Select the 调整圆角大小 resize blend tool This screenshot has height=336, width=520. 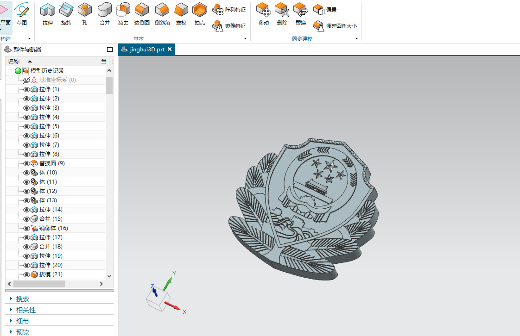[x=335, y=26]
